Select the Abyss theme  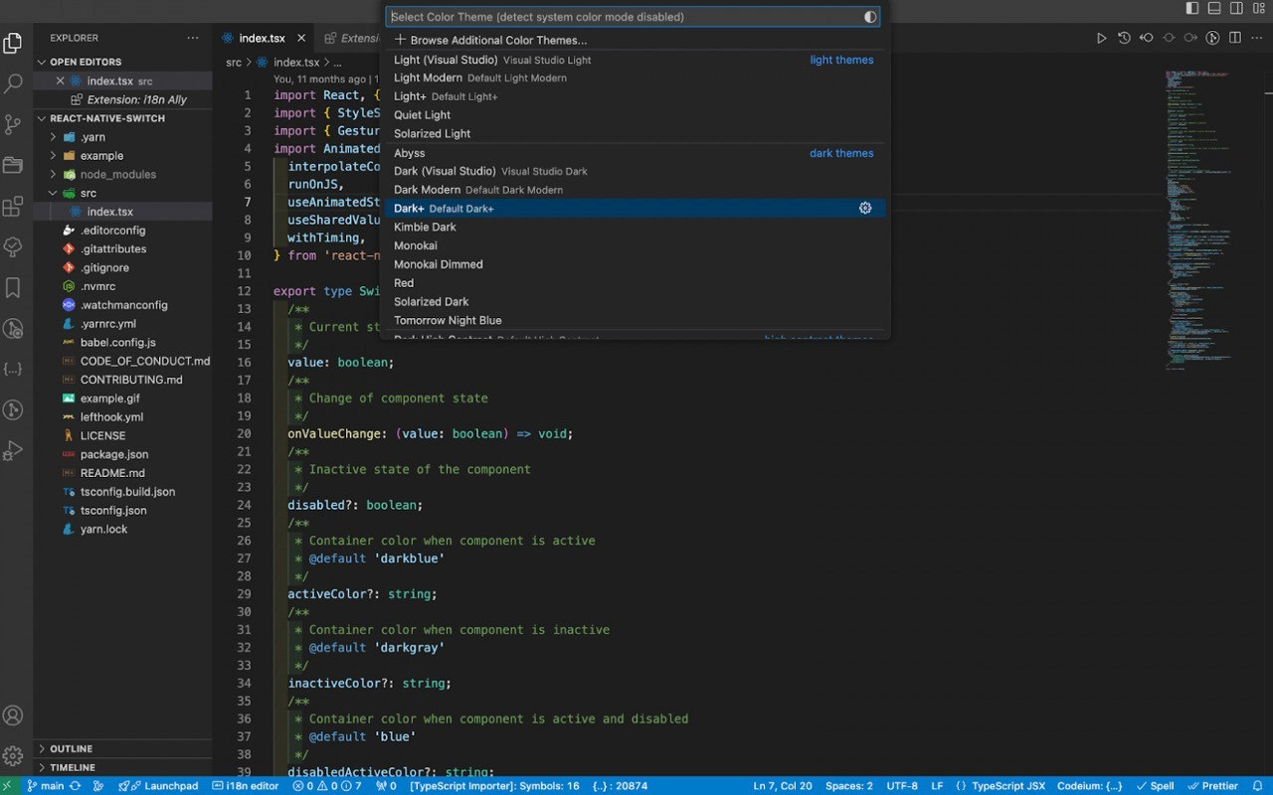(x=635, y=153)
